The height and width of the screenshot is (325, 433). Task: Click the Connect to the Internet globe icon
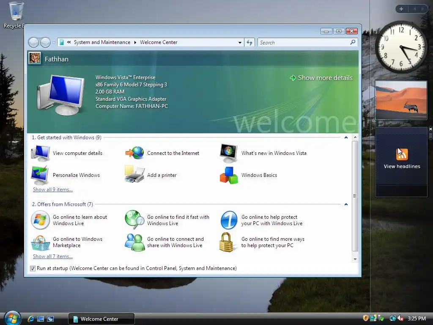click(135, 153)
